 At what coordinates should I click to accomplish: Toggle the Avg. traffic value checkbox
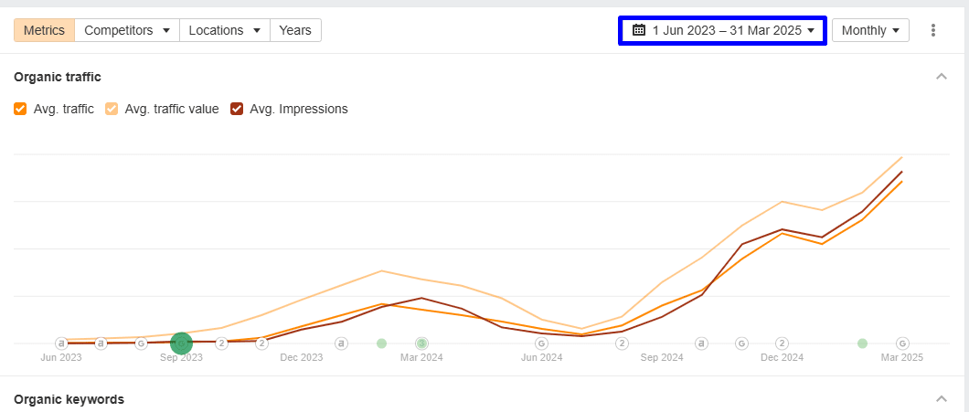(x=112, y=109)
